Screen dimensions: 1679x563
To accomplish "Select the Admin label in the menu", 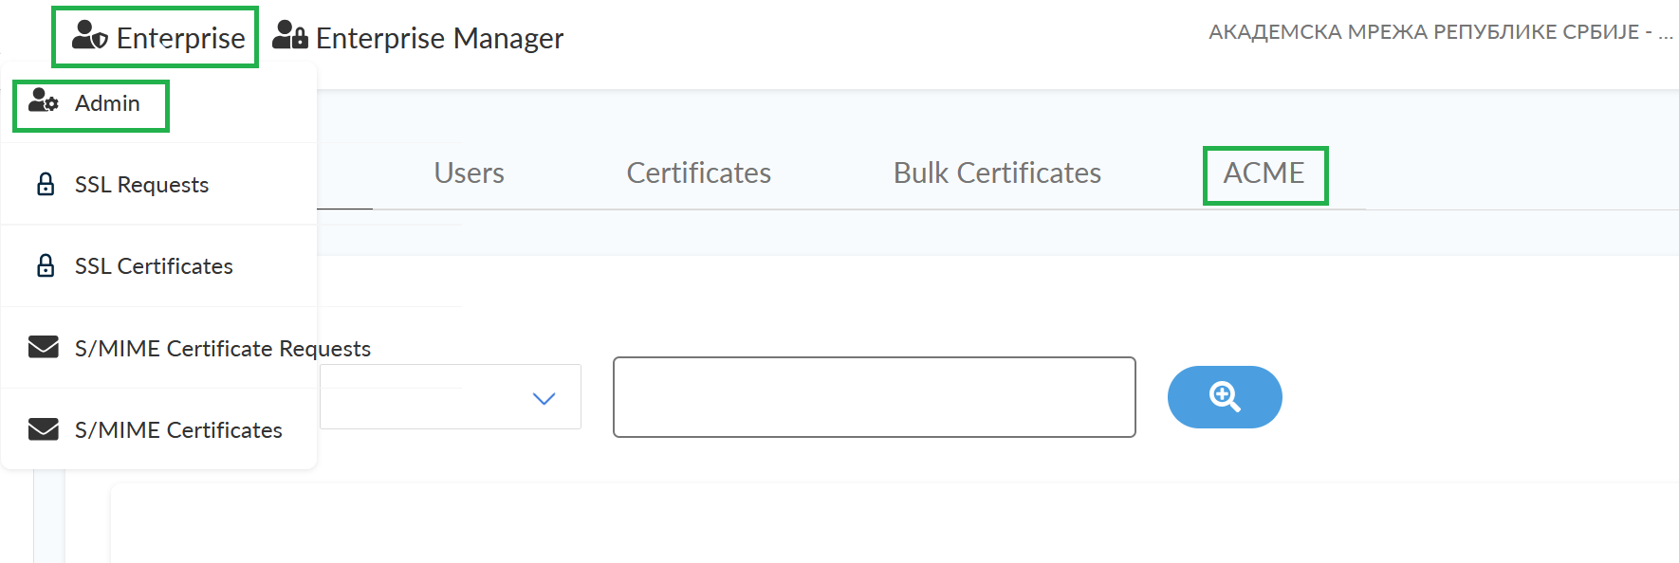I will pos(107,103).
